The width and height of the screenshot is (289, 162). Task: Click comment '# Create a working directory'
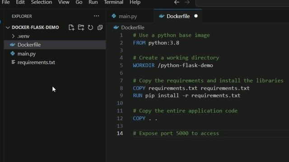pos(176,58)
